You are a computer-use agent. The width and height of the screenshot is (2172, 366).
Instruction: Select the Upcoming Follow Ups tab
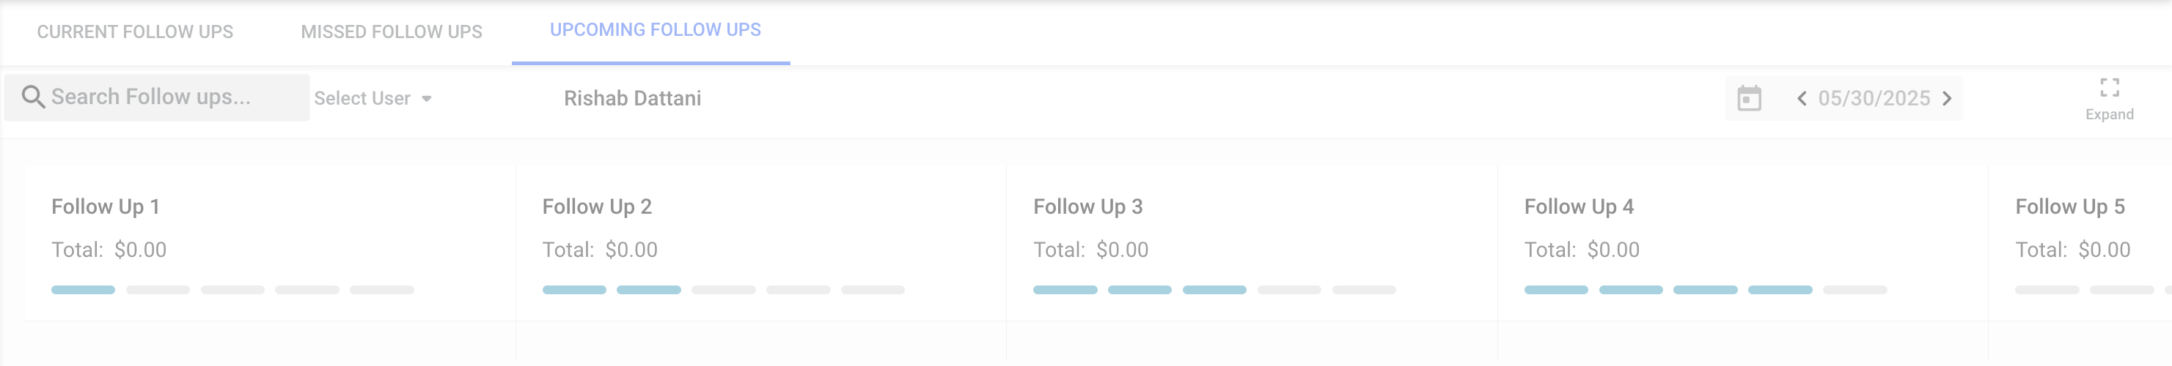tap(655, 30)
